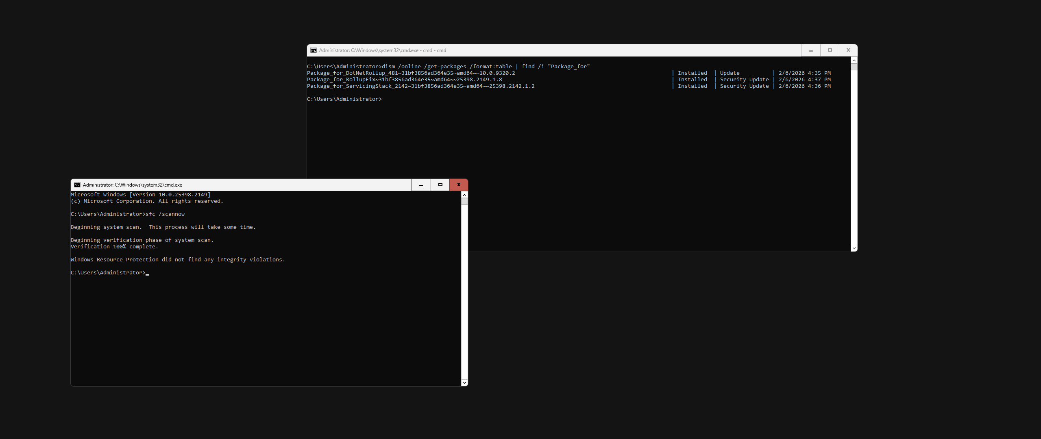This screenshot has height=439, width=1041.
Task: Close the dism packages command window
Action: point(848,50)
